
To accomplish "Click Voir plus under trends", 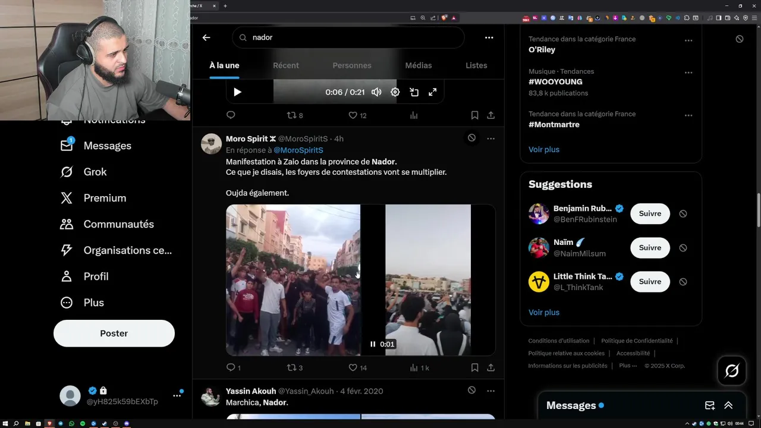I will click(544, 150).
